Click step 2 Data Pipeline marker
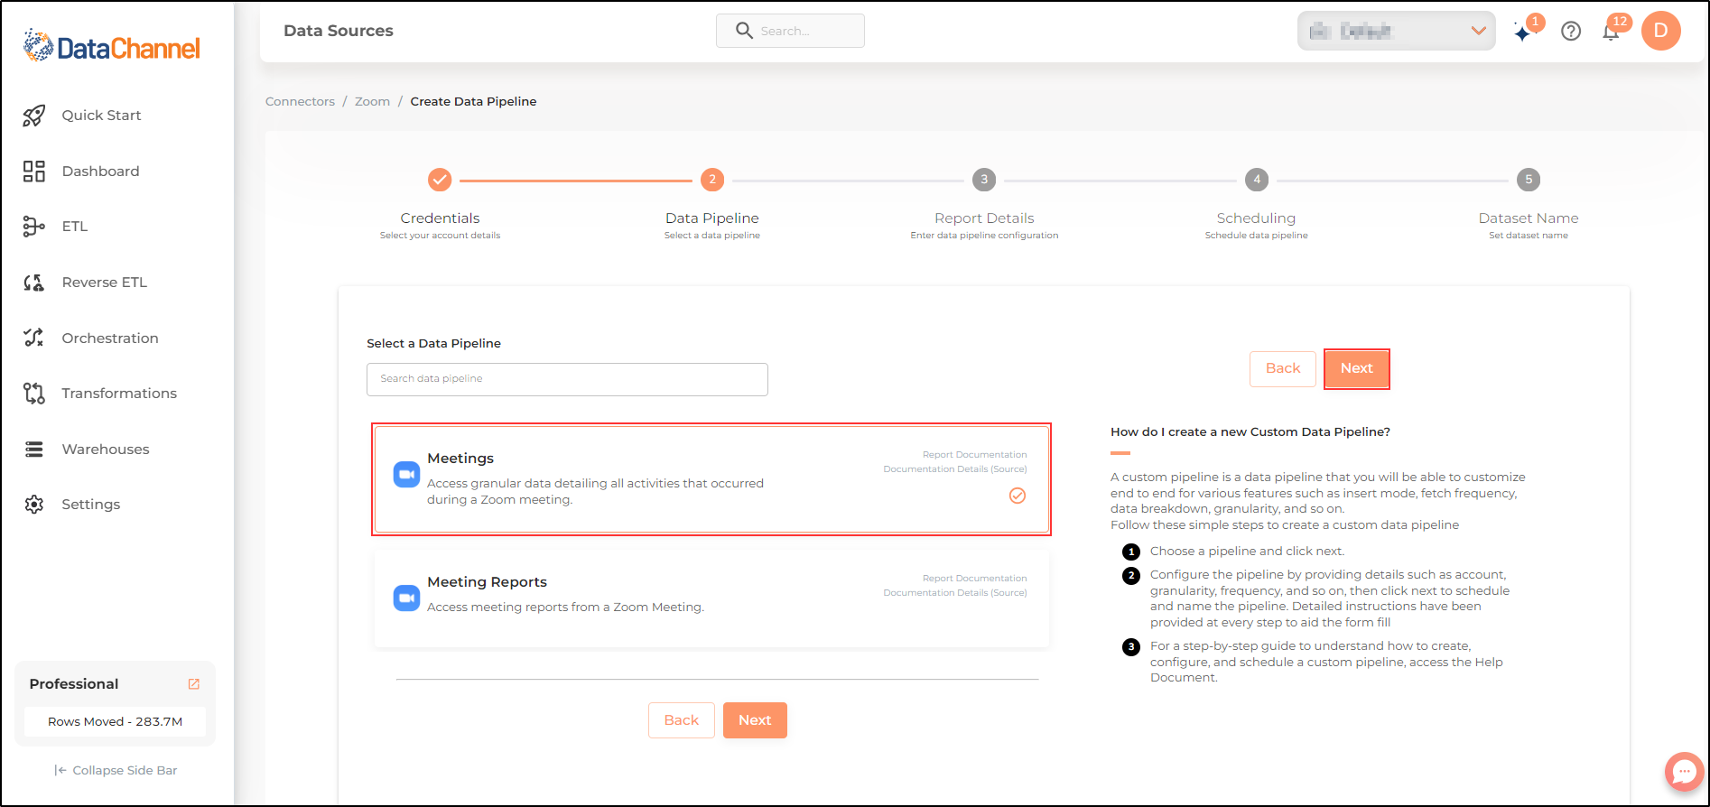 coord(712,180)
